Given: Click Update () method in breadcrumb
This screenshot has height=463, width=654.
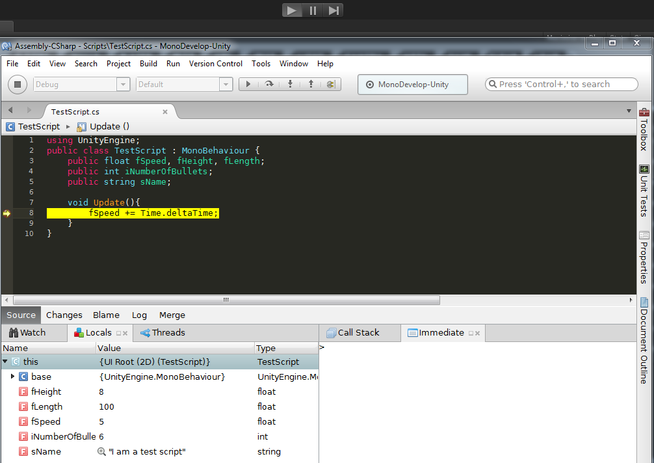Looking at the screenshot, I should (x=104, y=126).
